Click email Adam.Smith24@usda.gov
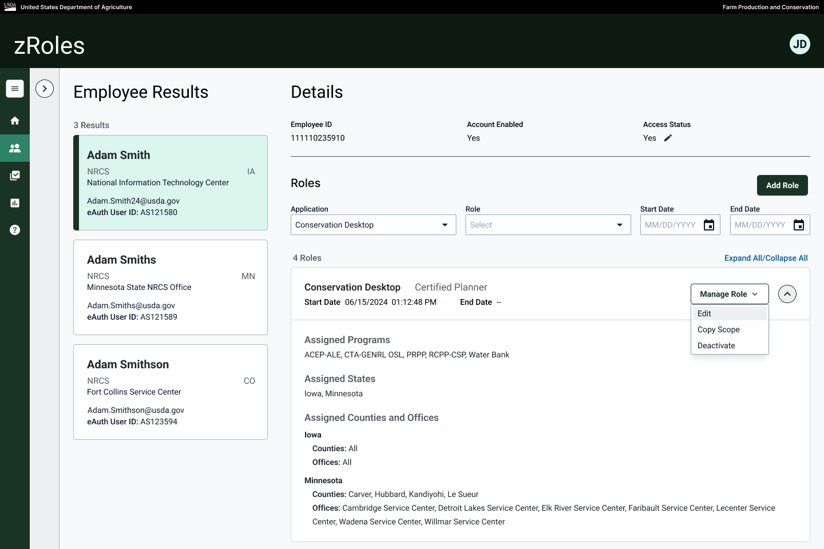Screen dimensions: 824x549 (x=133, y=201)
